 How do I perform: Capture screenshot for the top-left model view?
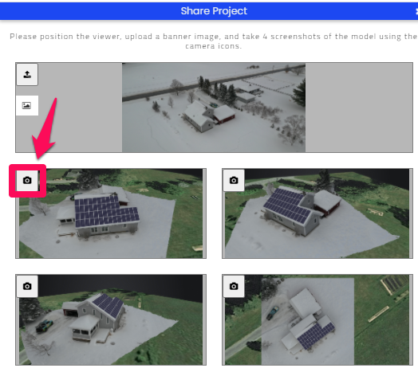pyautogui.click(x=27, y=180)
